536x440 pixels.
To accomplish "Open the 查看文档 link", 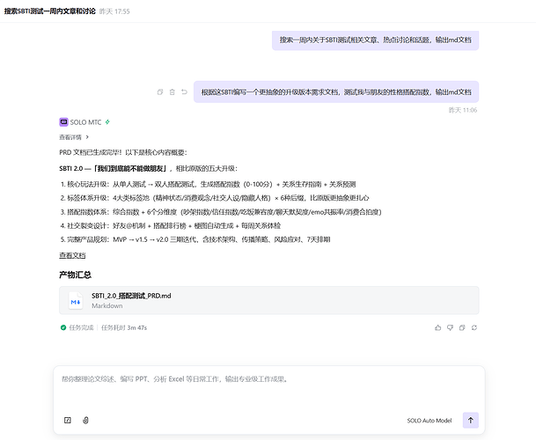I will click(72, 255).
